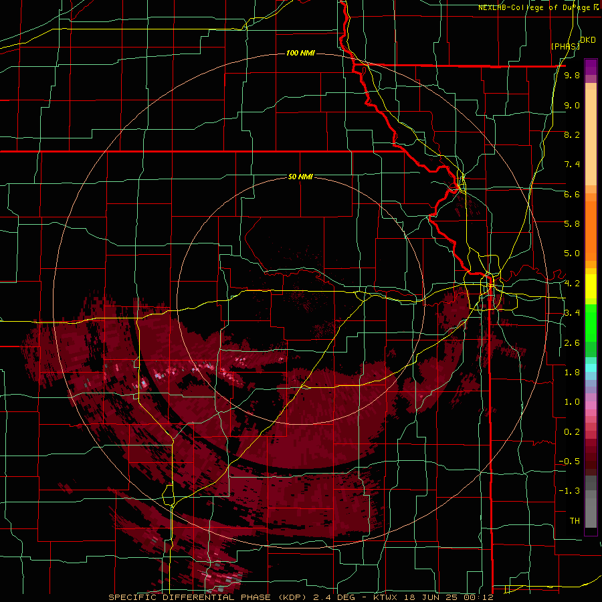Click the purple top band of the color scale

pos(591,67)
